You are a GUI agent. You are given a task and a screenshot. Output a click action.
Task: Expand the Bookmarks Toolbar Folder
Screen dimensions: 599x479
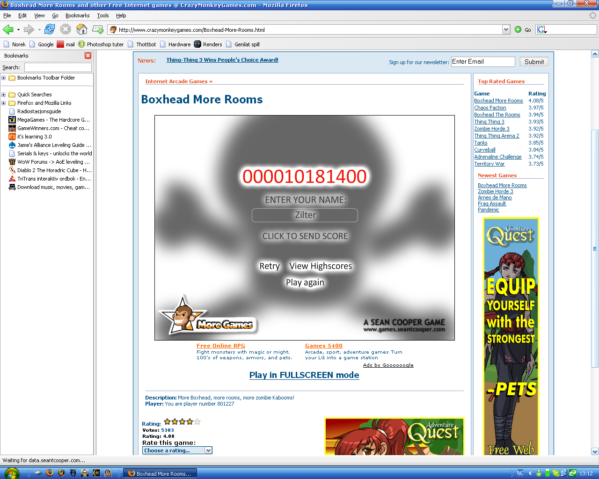(3, 78)
